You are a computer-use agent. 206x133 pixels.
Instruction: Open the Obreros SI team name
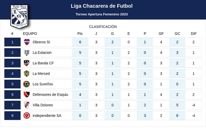tap(41, 42)
